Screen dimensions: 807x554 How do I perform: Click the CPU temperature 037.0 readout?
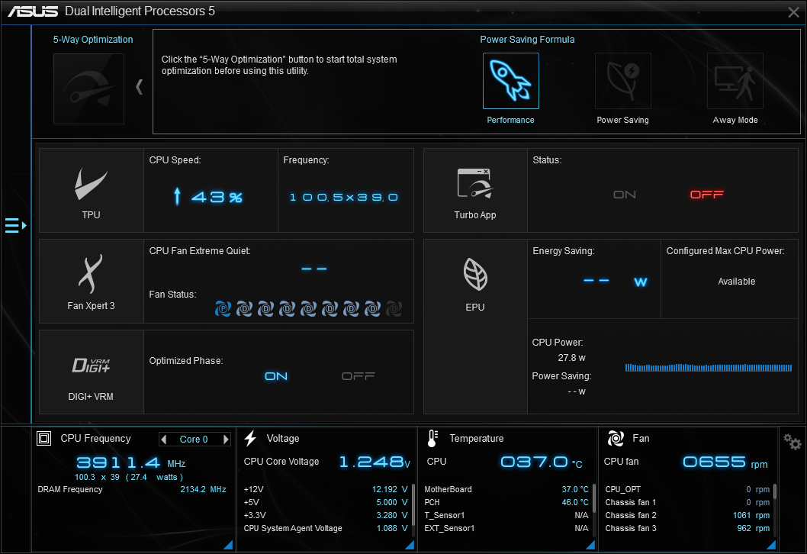pos(542,462)
